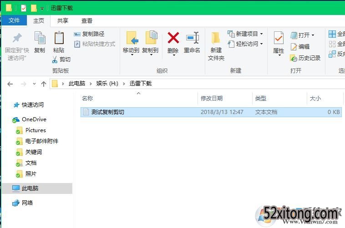
Task: Expand chevron before 此电脑 in address bar
Action: (63, 84)
